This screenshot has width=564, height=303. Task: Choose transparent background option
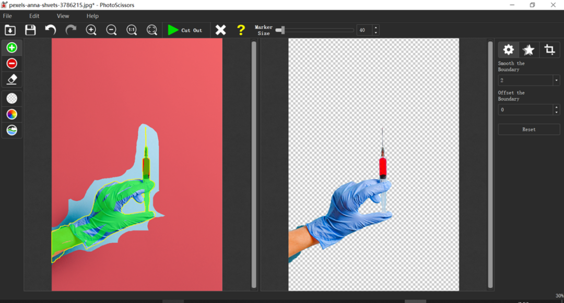[12, 99]
